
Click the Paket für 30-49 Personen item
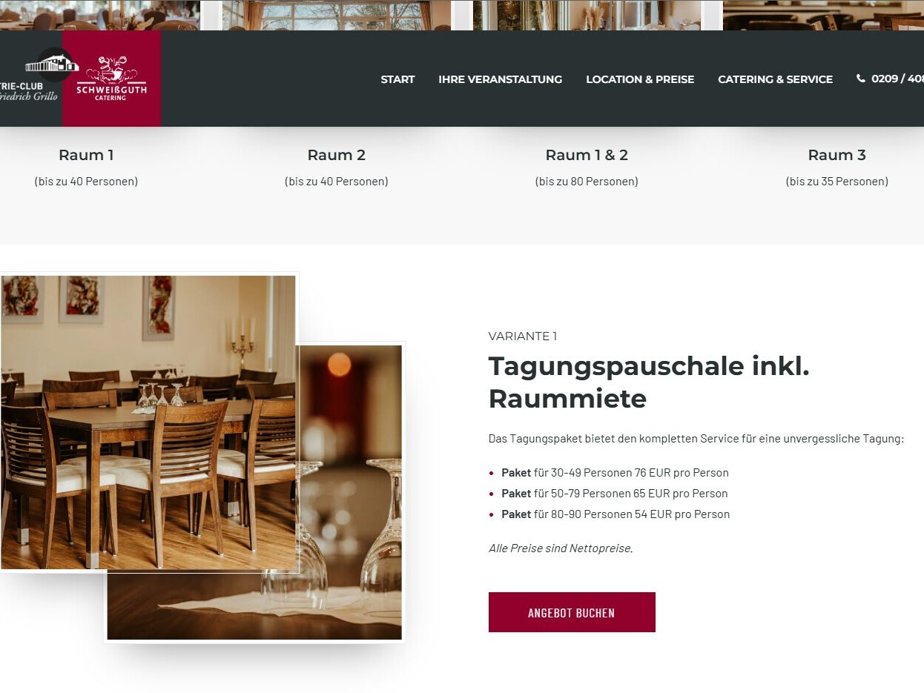click(615, 472)
